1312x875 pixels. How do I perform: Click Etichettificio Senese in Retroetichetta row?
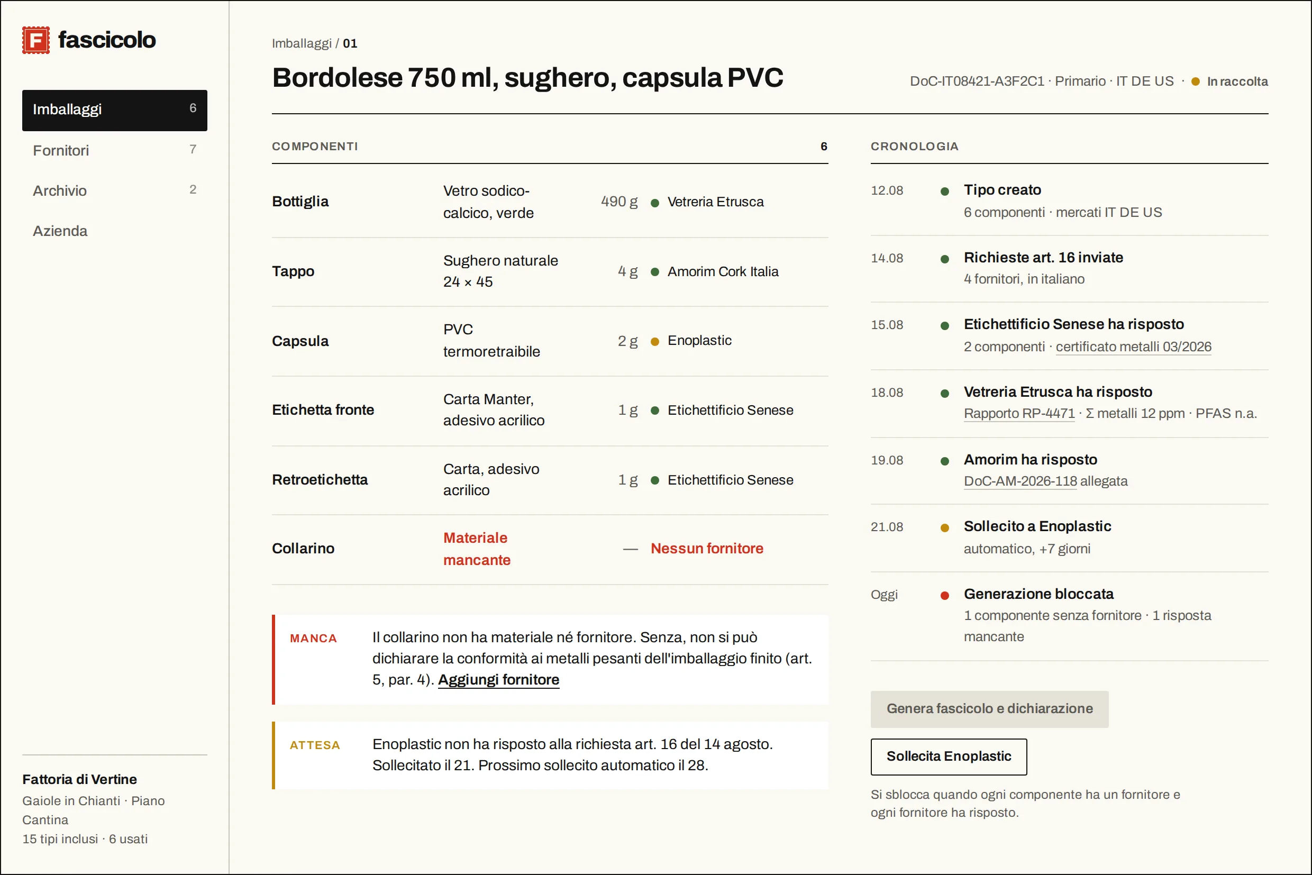pyautogui.click(x=730, y=480)
